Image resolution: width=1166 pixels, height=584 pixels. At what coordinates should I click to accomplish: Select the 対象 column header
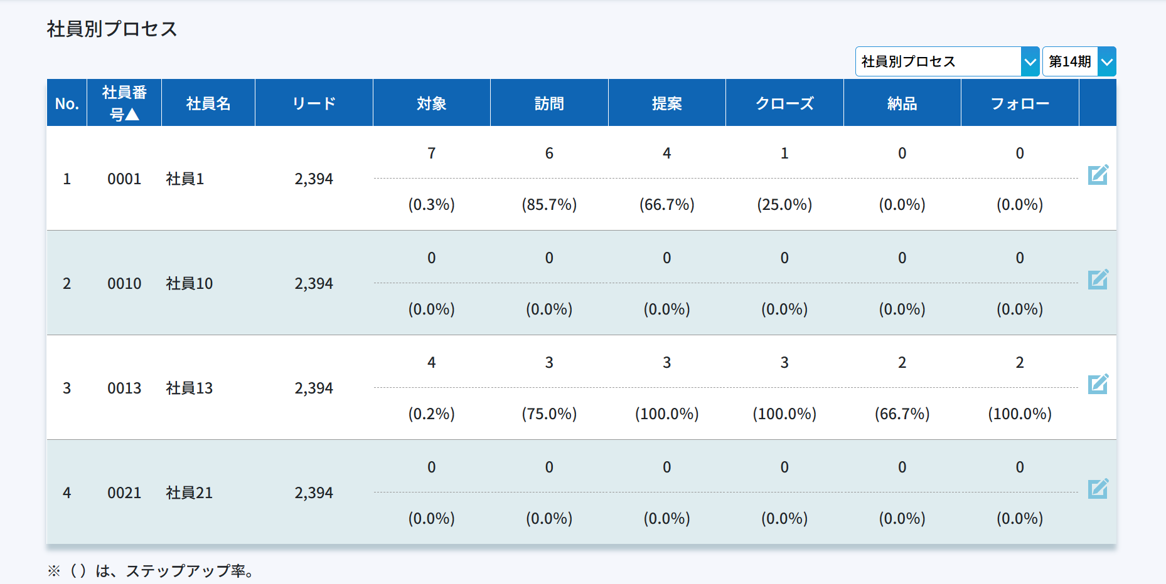pos(431,103)
